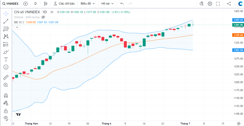This screenshot has height=126, width=244.
Task: Select the BB 20 2 indicator label
Action: coord(19,22)
